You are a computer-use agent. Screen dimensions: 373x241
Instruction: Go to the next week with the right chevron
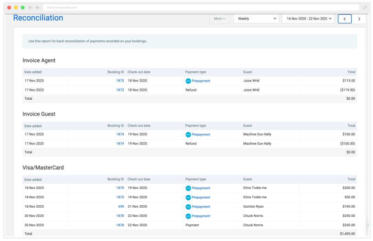tap(359, 19)
